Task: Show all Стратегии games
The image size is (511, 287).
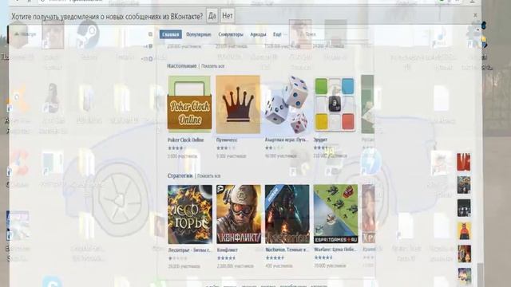Action: pyautogui.click(x=208, y=175)
